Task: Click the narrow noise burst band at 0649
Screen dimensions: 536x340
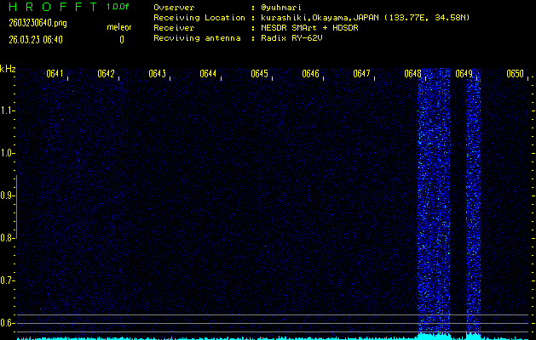Action: pyautogui.click(x=473, y=204)
